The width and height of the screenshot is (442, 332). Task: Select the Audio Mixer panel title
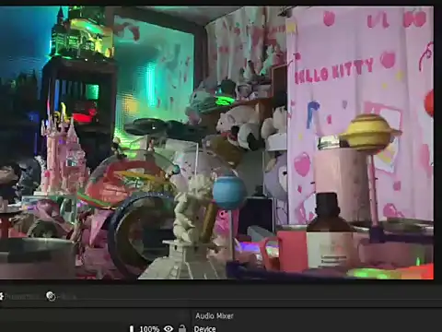click(x=215, y=315)
